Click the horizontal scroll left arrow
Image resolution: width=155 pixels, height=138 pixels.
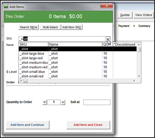(21, 81)
